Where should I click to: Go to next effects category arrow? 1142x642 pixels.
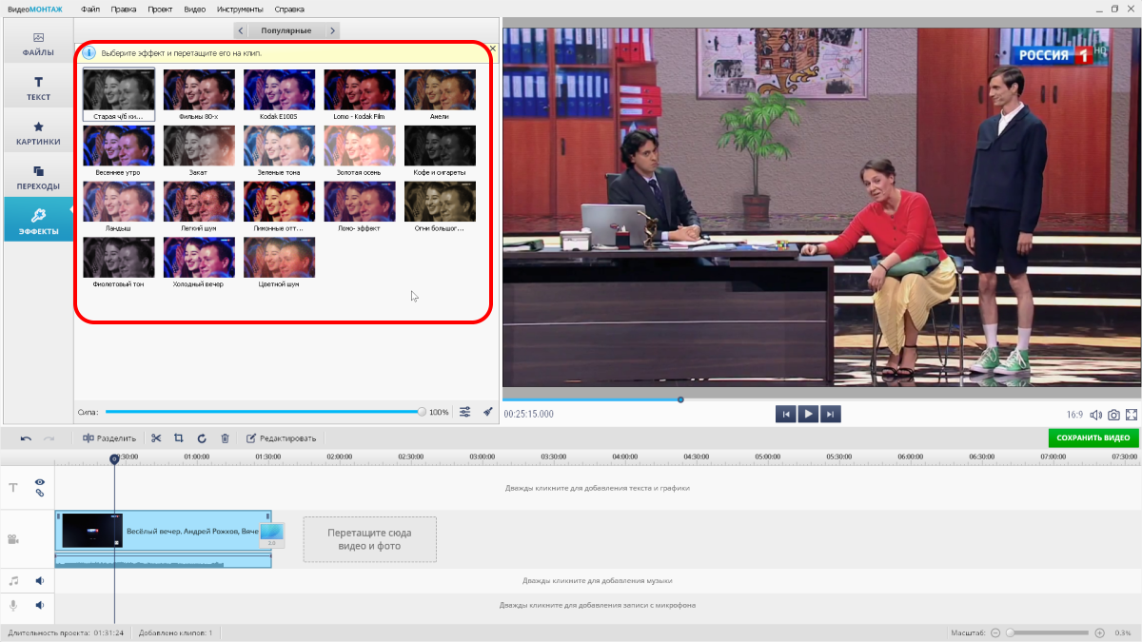coord(332,30)
